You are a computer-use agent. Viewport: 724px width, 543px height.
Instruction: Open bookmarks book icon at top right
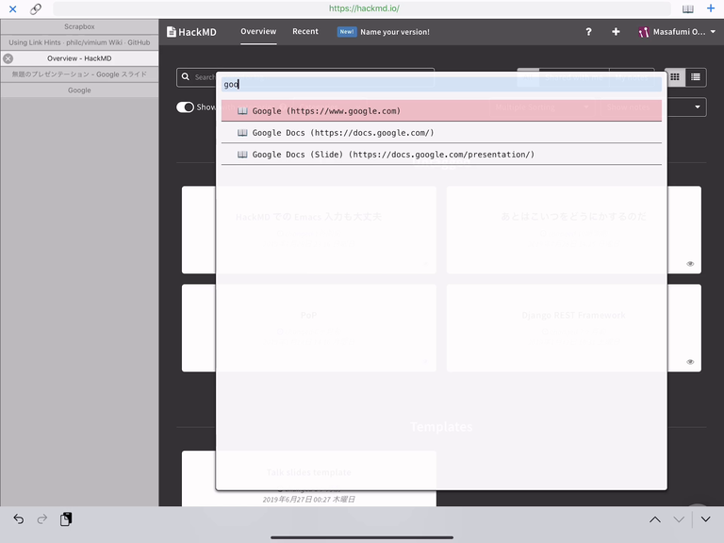click(x=687, y=8)
